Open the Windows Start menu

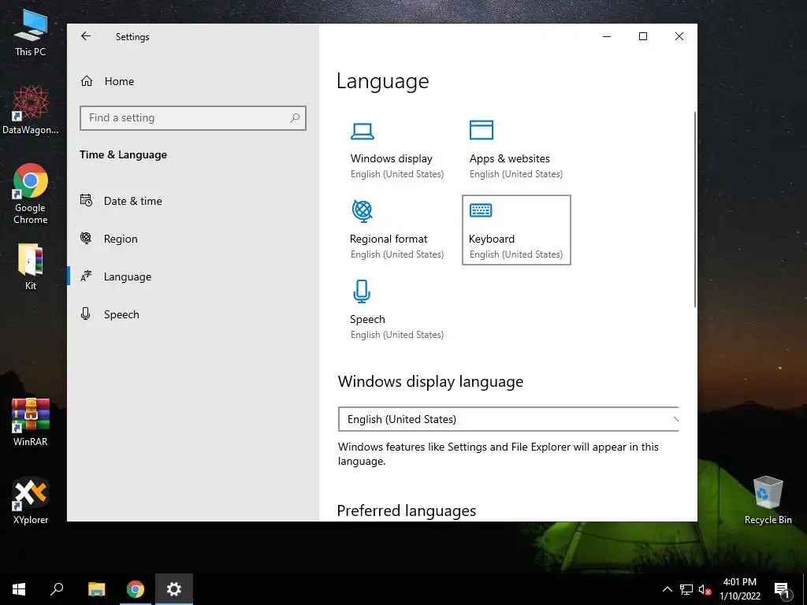[x=19, y=589]
